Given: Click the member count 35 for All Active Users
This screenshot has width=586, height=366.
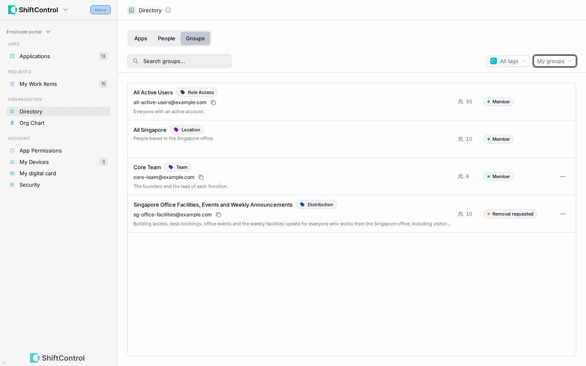Looking at the screenshot, I should [x=465, y=102].
